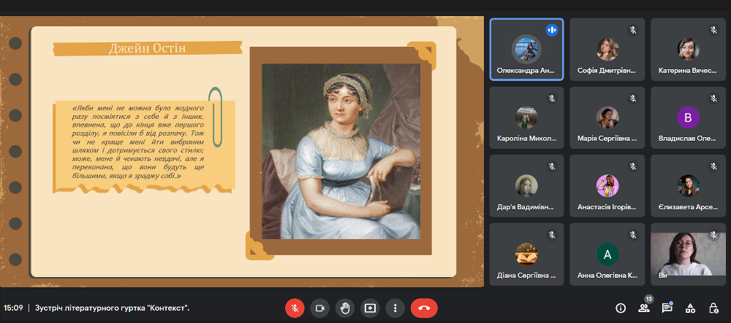This screenshot has width=731, height=323.
Task: Click the name label Кароліна Микол...
Action: (x=526, y=139)
